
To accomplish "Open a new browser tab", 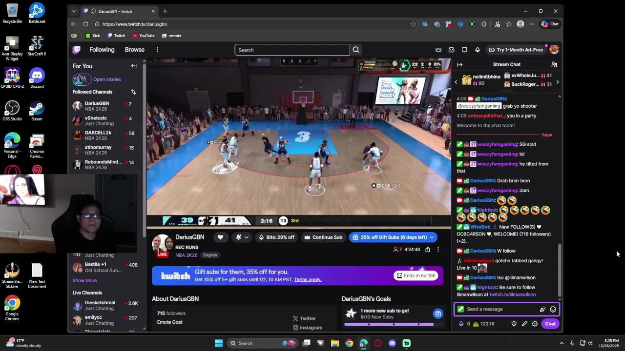I will pos(165,11).
